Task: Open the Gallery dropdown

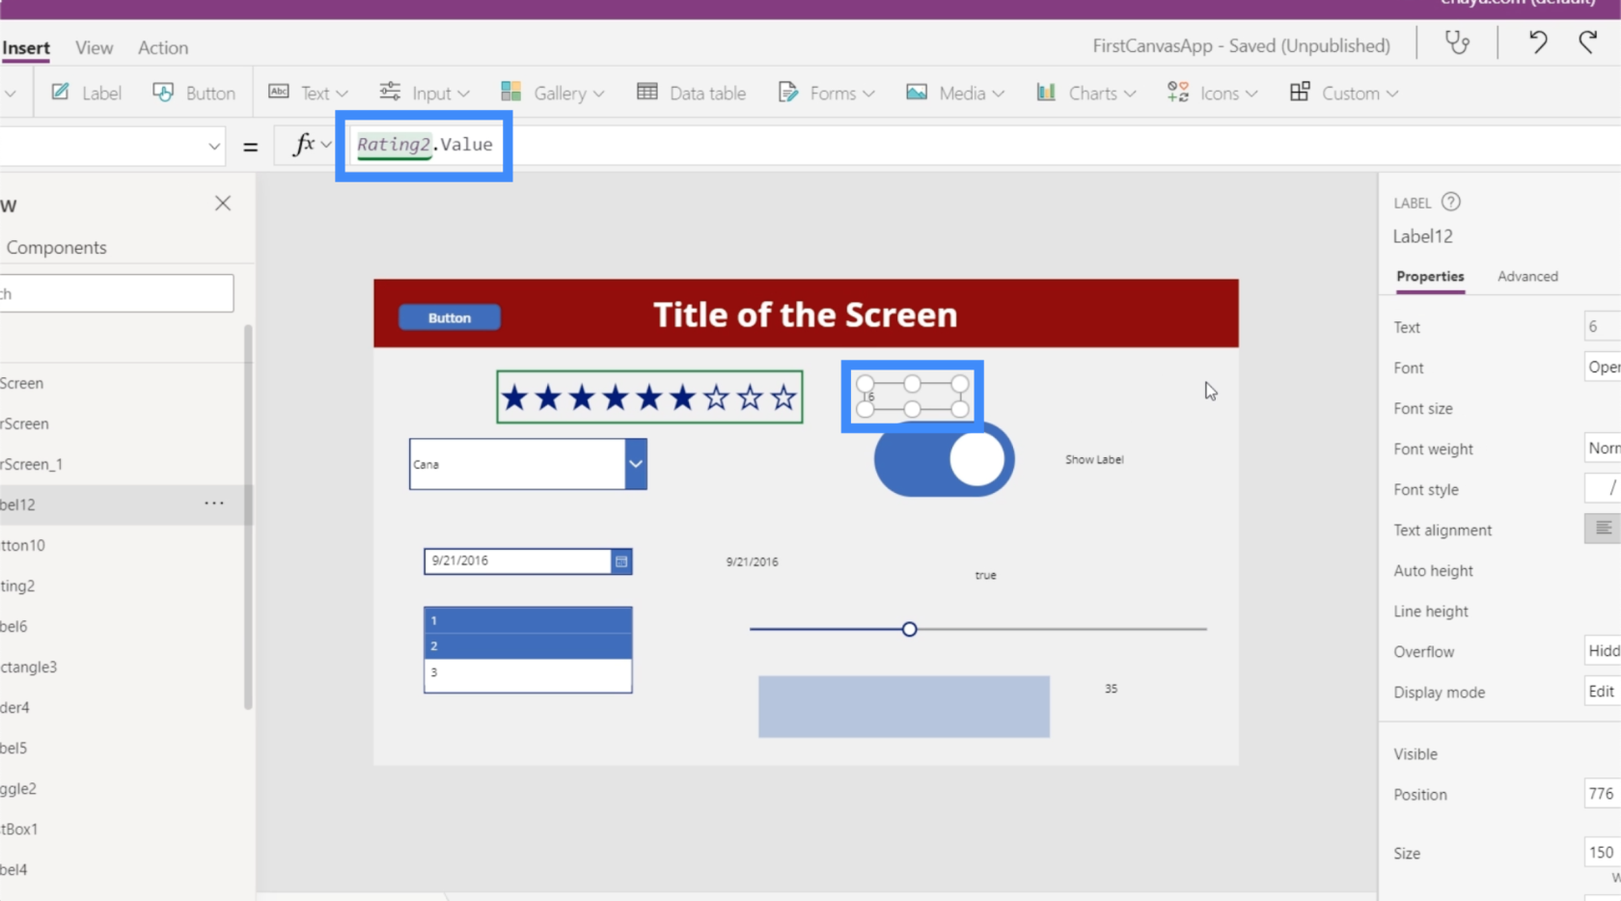Action: coord(553,93)
